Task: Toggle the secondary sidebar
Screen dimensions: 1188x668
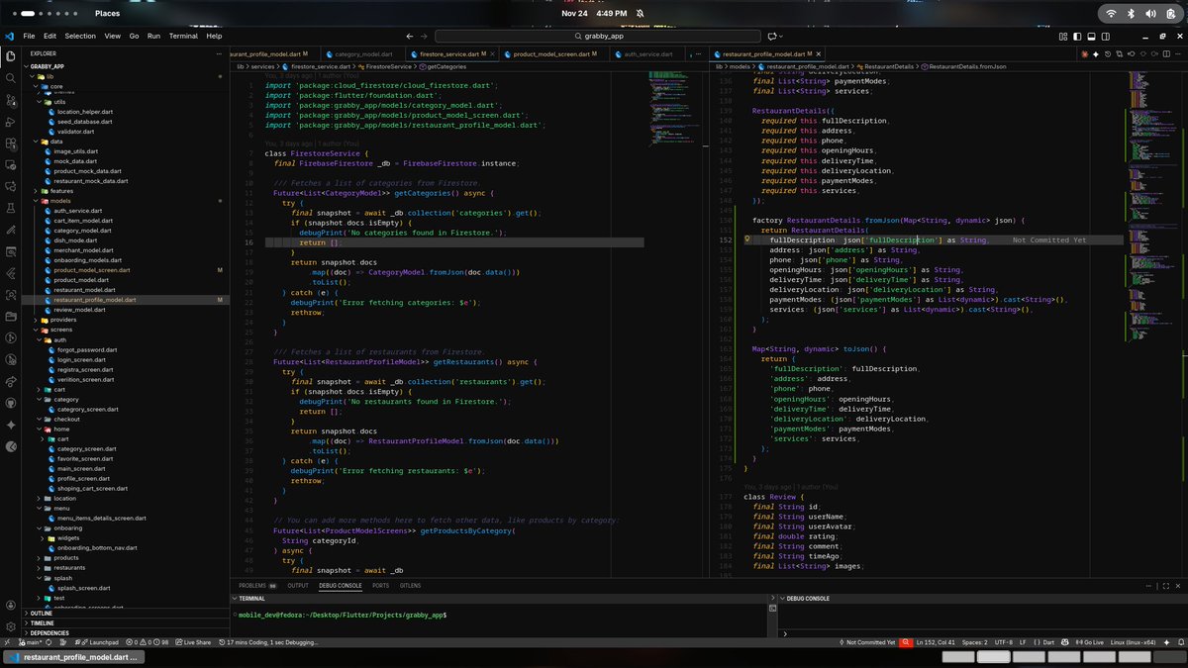Action: pos(1105,36)
